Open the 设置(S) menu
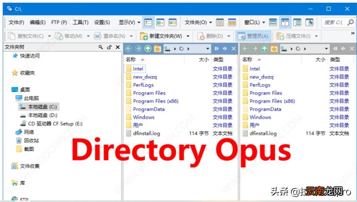The width and height of the screenshot is (357, 202). pyautogui.click(x=102, y=22)
